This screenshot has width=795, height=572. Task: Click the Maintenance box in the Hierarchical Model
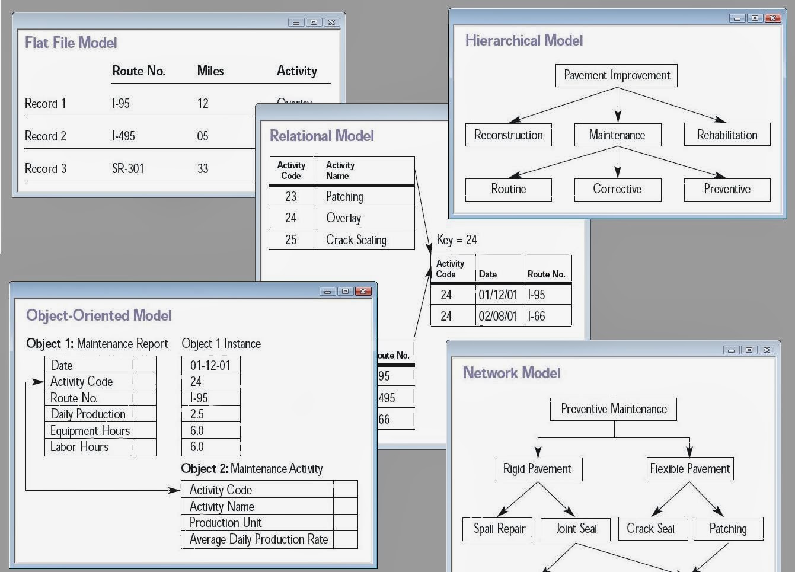tap(618, 135)
